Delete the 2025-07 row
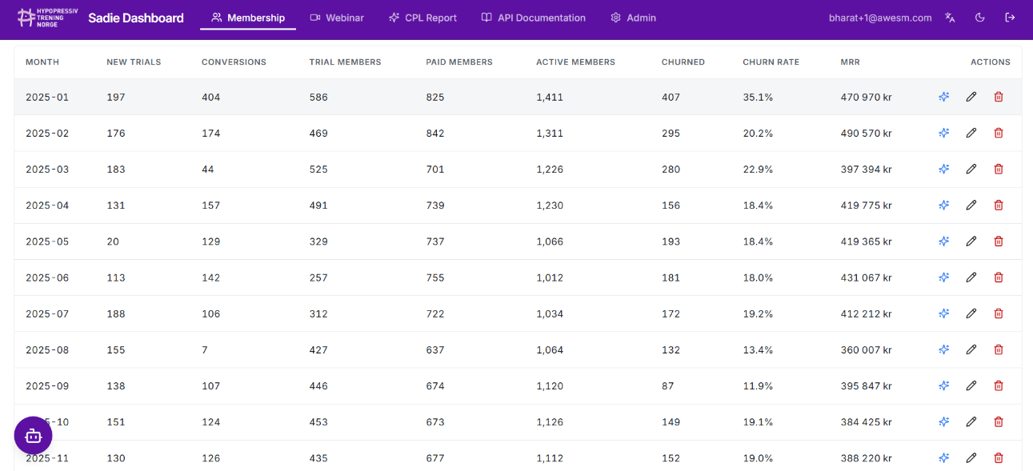 click(x=999, y=313)
